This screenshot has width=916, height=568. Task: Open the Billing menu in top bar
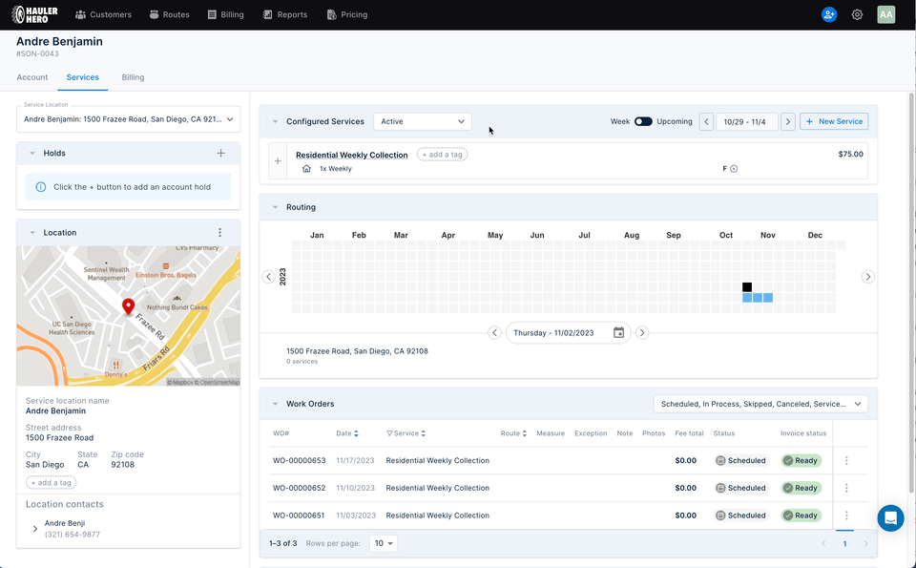225,14
